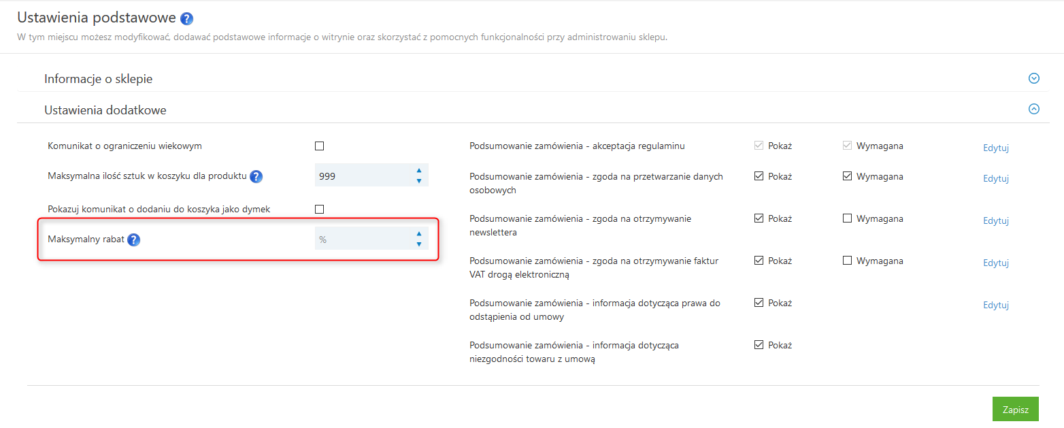Click help icon next to Ustawienia podstawowe heading

(x=187, y=18)
